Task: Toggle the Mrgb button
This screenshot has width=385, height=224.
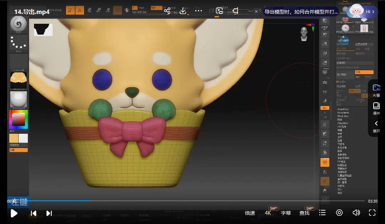Action: (142, 8)
